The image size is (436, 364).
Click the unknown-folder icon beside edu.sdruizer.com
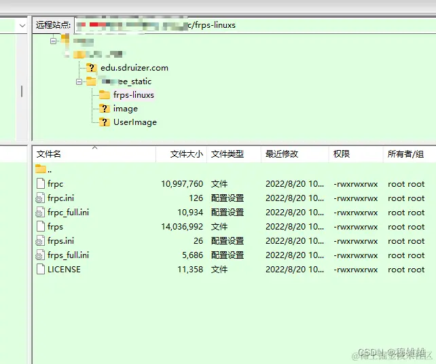91,68
